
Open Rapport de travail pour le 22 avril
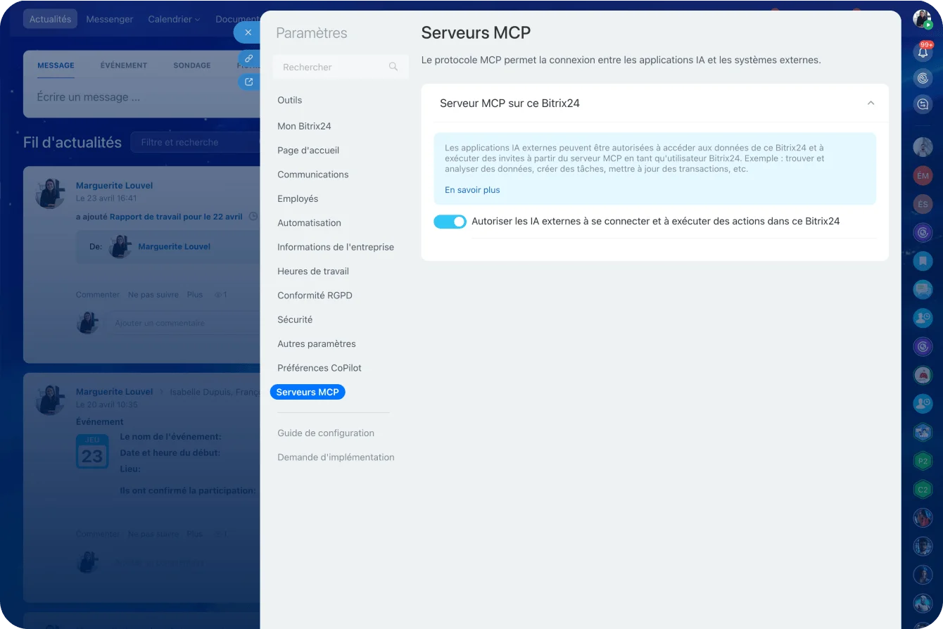176,217
